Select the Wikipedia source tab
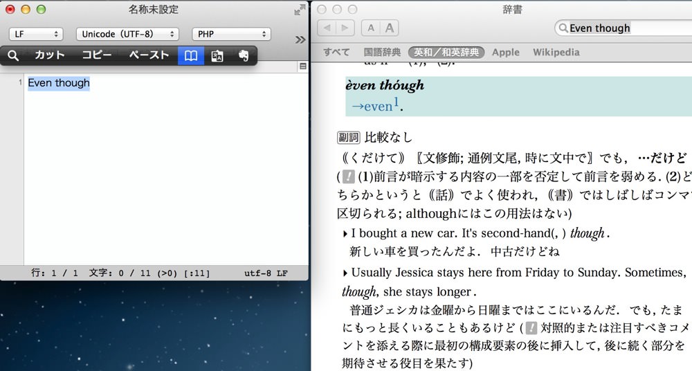This screenshot has height=371, width=692. [x=556, y=52]
